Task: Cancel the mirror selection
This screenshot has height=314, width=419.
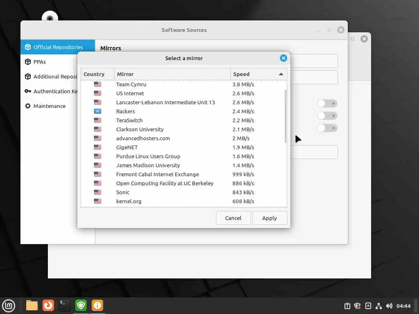Action: tap(233, 218)
